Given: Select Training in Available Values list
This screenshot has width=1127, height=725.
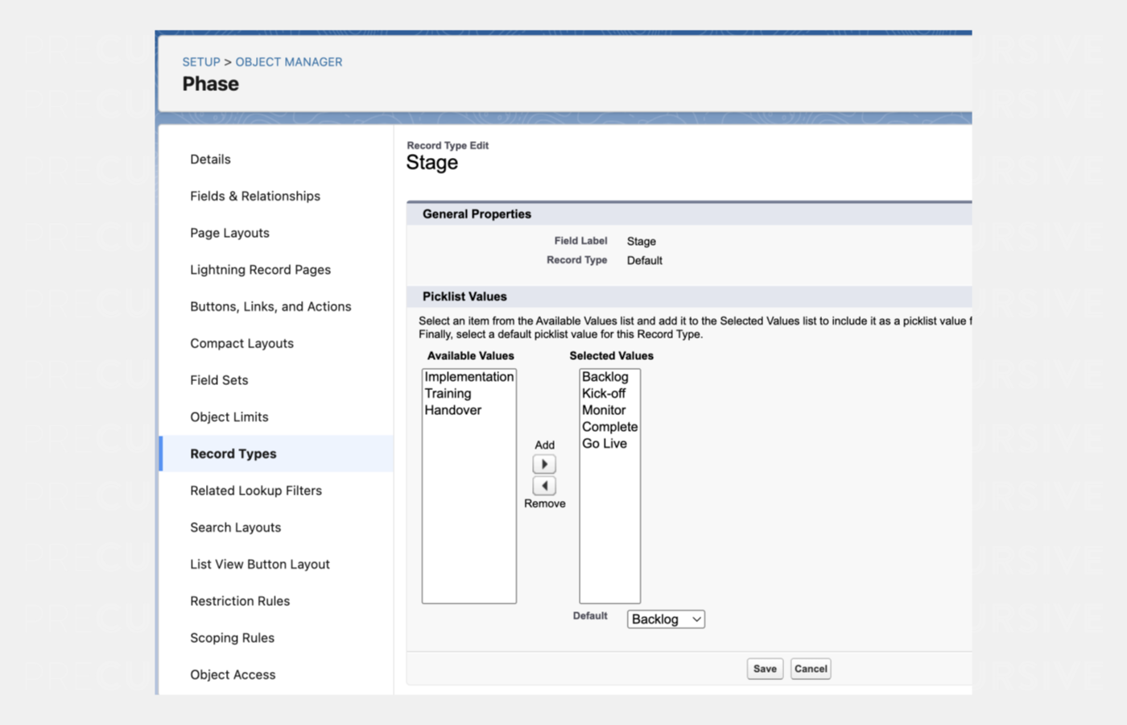Looking at the screenshot, I should point(448,394).
